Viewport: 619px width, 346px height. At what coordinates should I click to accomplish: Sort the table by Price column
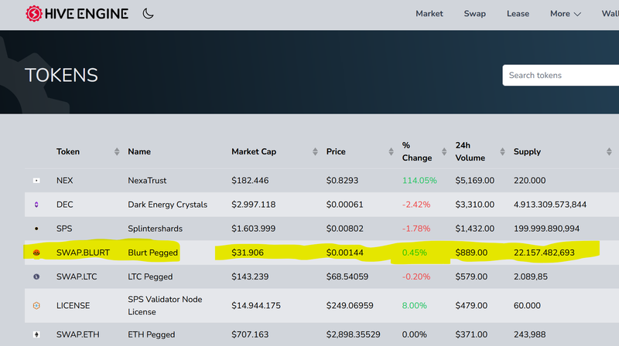tap(336, 151)
